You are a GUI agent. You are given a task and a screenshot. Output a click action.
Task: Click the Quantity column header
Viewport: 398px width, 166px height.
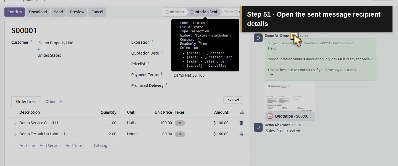[x=108, y=112]
